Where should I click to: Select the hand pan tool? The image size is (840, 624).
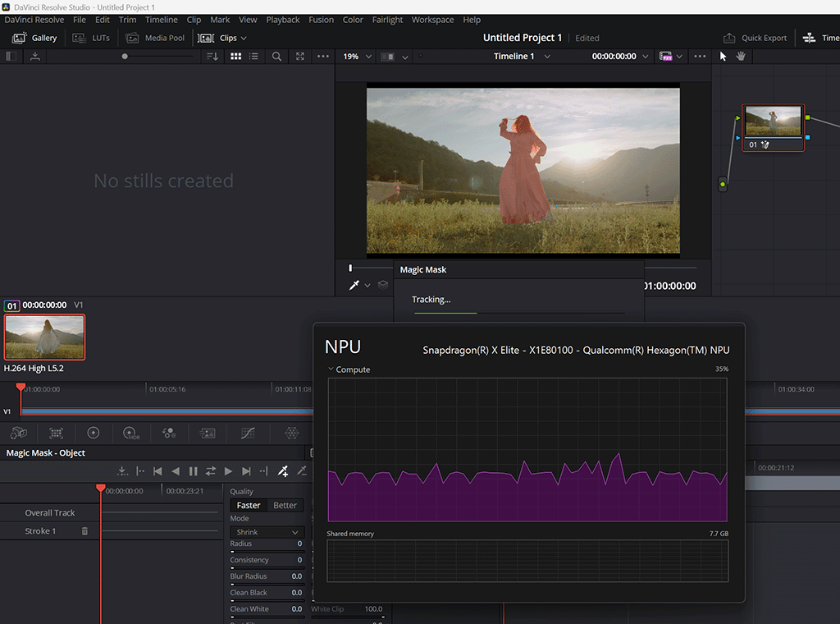point(741,57)
